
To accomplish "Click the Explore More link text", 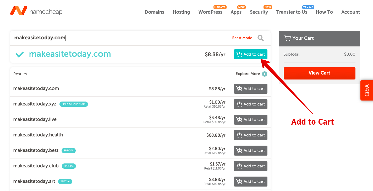I will pyautogui.click(x=248, y=74).
